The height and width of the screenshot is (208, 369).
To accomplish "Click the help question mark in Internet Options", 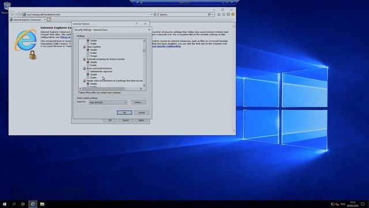I will pyautogui.click(x=137, y=24).
